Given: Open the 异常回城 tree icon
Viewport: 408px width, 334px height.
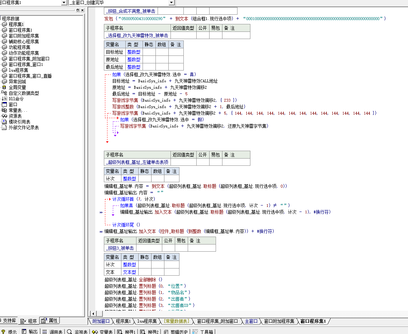Looking at the screenshot, I should pyautogui.click(x=4, y=81).
